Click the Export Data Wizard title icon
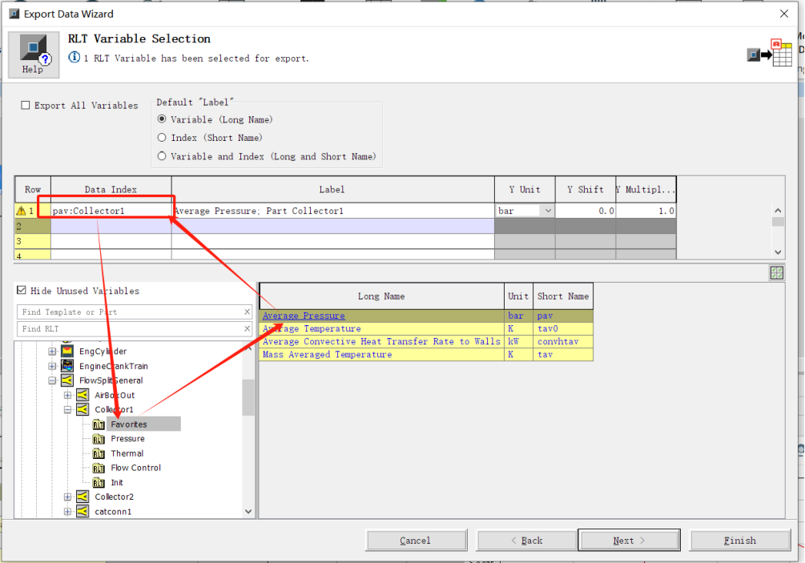Viewport: 805px width, 563px height. [x=14, y=14]
